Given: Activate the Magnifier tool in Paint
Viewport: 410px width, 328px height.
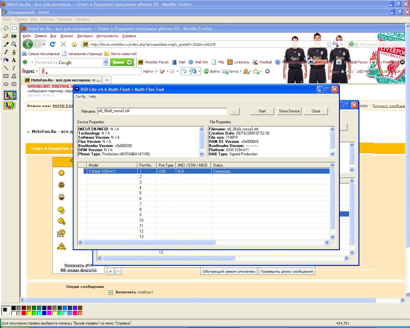Looking at the screenshot, I should [14, 44].
